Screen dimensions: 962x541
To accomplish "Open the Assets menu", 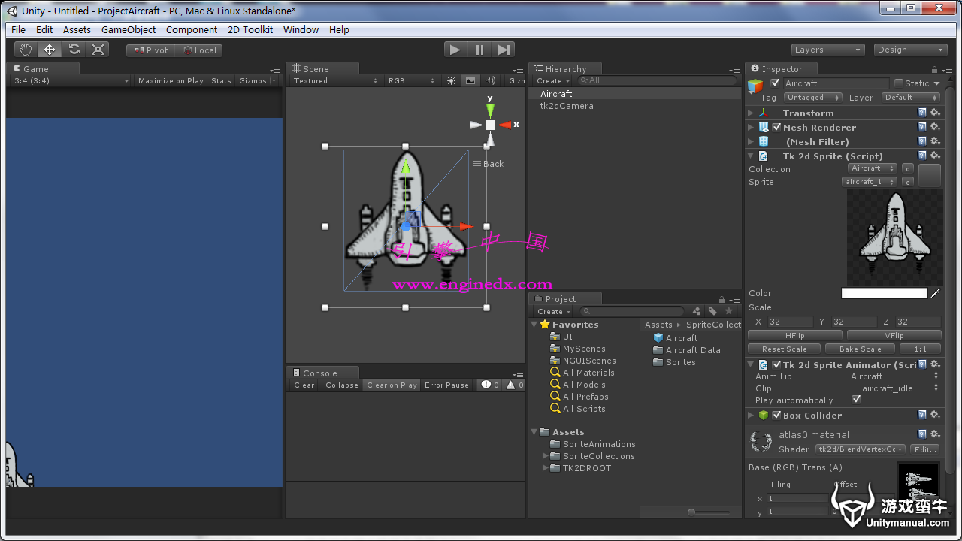I will click(x=77, y=29).
